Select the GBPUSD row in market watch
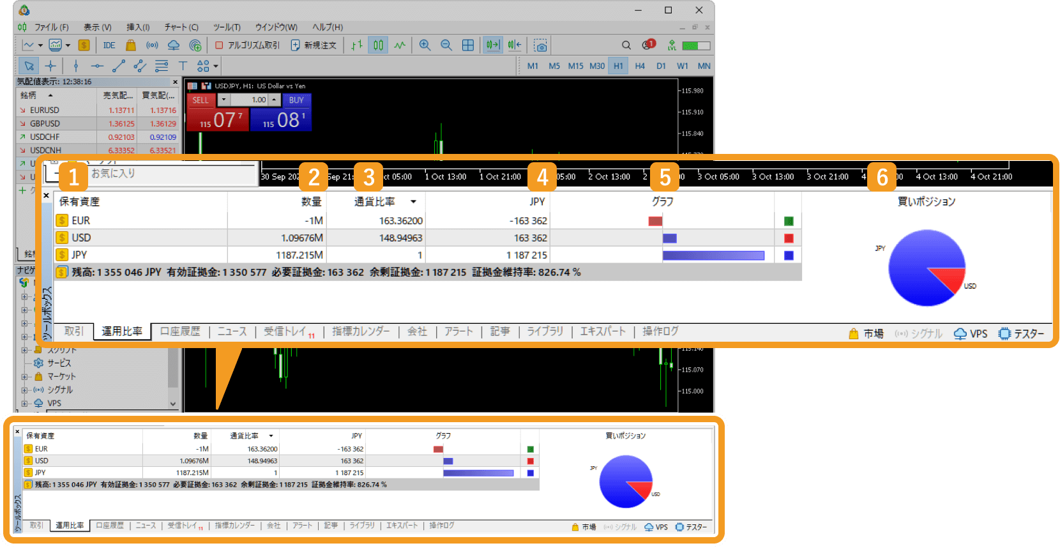Screen dimensions: 1060x548 click(x=45, y=124)
